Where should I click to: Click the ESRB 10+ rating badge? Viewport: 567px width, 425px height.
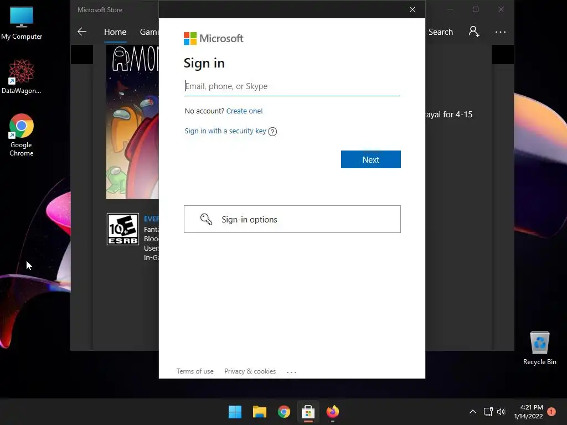pos(123,229)
